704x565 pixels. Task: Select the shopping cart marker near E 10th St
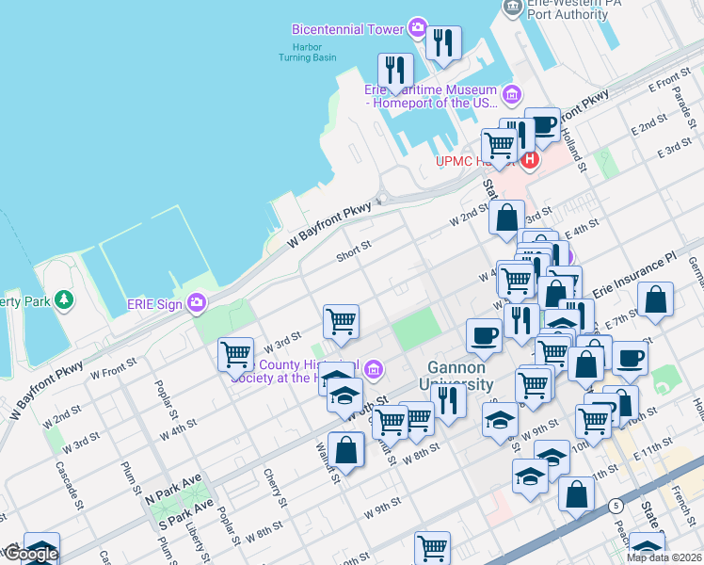pyautogui.click(x=594, y=422)
